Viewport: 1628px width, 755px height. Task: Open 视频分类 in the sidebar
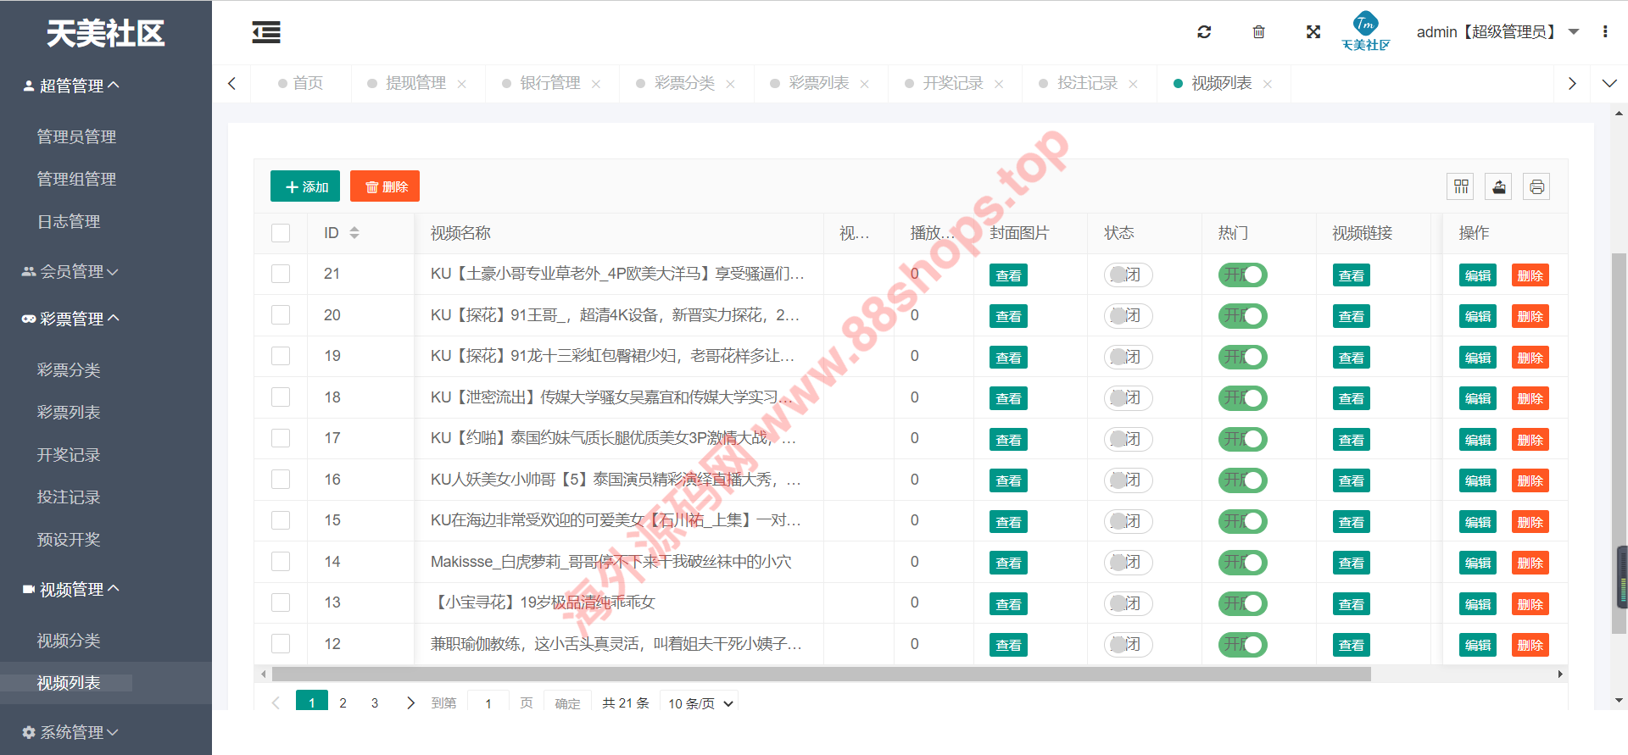pyautogui.click(x=69, y=641)
